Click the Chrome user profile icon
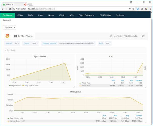Screen dimensions: 153x126 (x=131, y=2)
